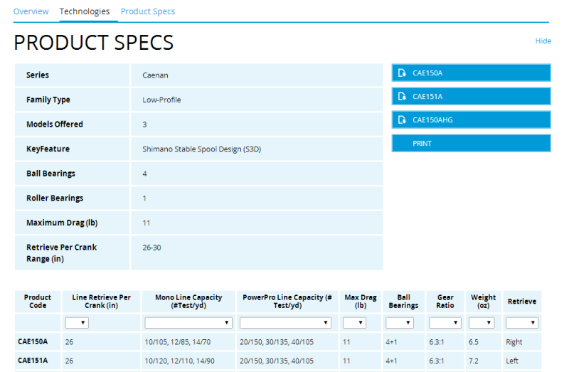569x372 pixels.
Task: Click the download icon beside CAE150A
Action: coord(402,73)
